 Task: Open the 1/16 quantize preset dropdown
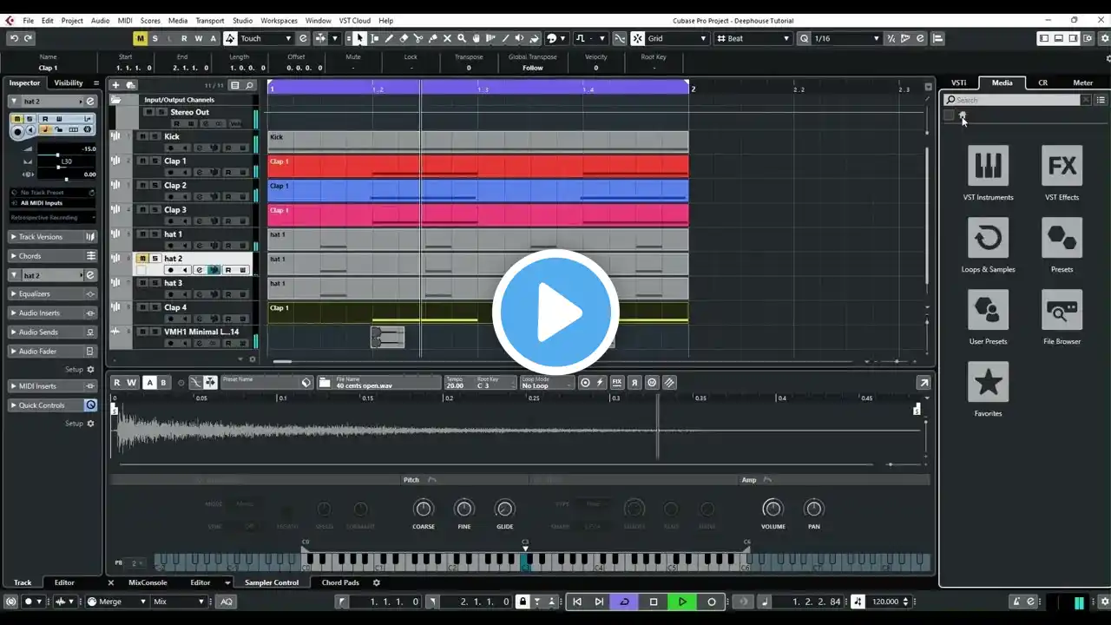coord(847,38)
